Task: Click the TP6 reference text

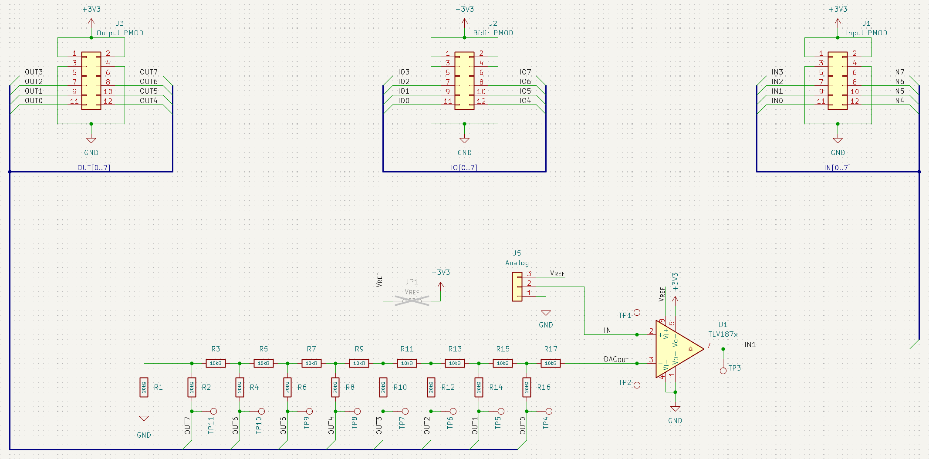Action: pos(450,422)
